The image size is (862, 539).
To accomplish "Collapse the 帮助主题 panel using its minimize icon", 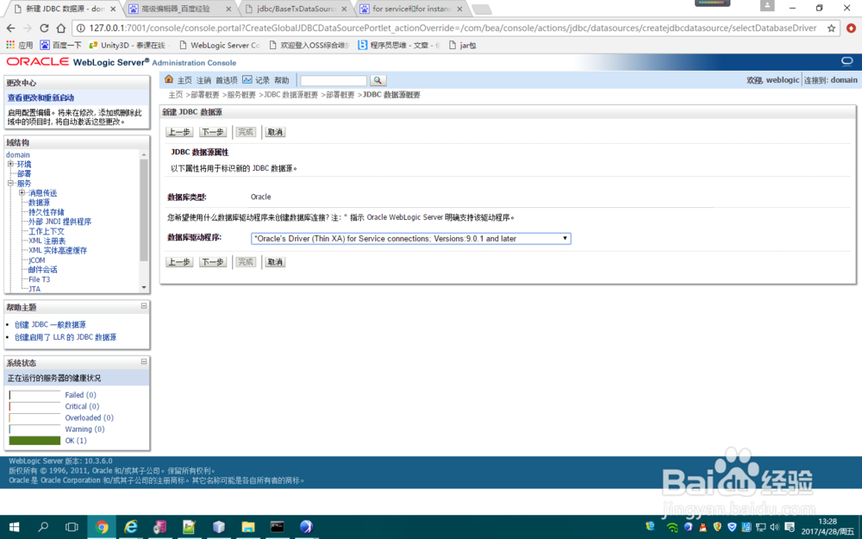I will point(144,306).
